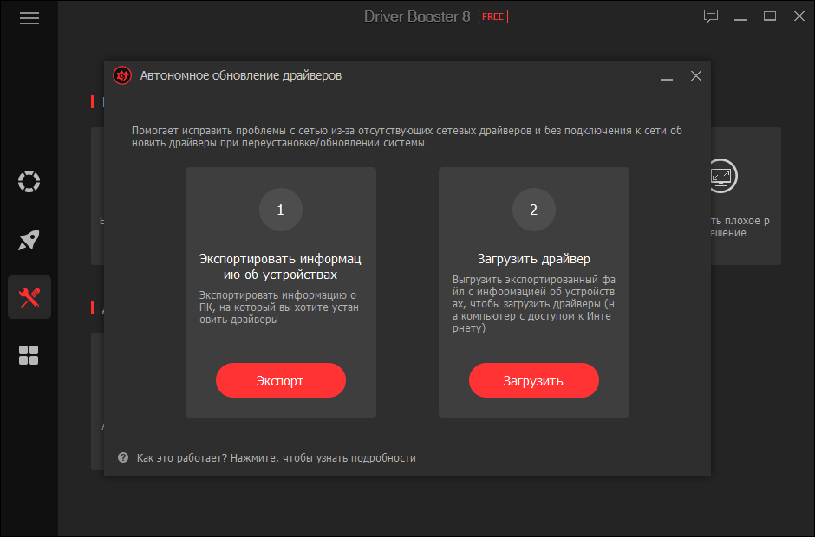
Task: Click the 'Экспортировать информацию об устройствах' heading
Action: point(281,267)
